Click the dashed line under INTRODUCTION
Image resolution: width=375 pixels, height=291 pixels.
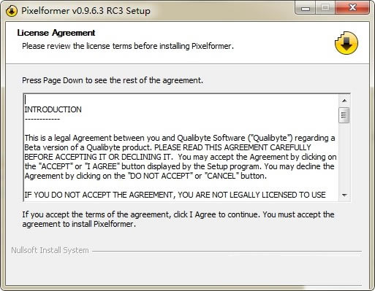tap(42, 119)
